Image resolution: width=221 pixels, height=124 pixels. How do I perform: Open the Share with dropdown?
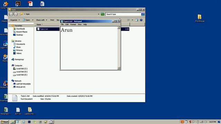pos(41,20)
